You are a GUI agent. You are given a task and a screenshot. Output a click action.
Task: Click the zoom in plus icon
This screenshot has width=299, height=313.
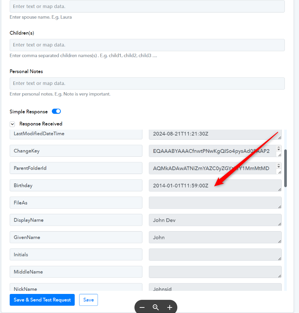(x=170, y=307)
